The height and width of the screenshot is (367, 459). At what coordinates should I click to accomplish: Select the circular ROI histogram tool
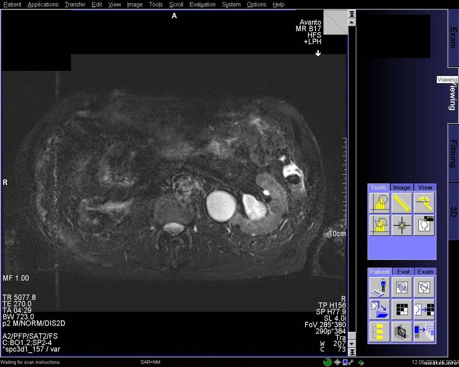pyautogui.click(x=379, y=203)
